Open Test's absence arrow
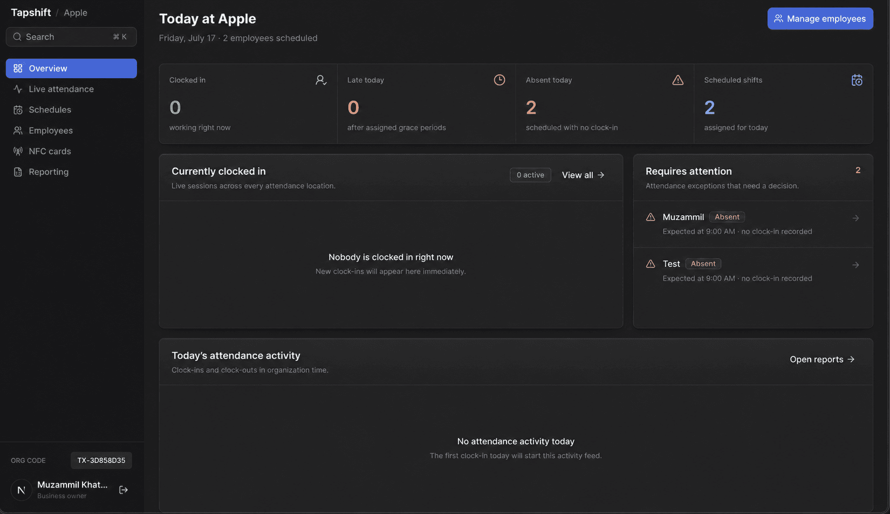The width and height of the screenshot is (890, 514). tap(855, 265)
